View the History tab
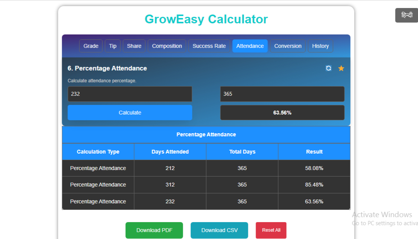Image resolution: width=418 pixels, height=239 pixels. pyautogui.click(x=320, y=46)
